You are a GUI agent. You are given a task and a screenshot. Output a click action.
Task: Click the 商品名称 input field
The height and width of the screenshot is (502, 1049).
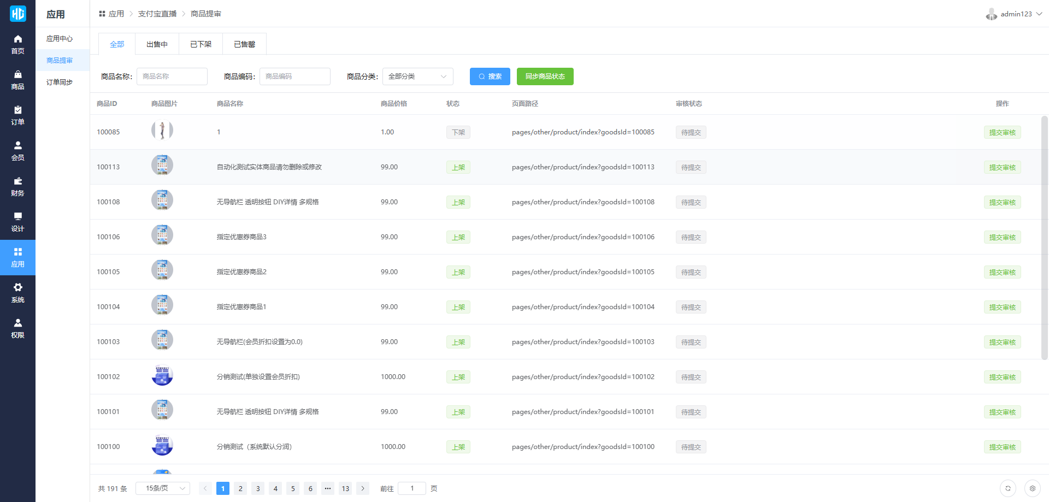coord(172,76)
